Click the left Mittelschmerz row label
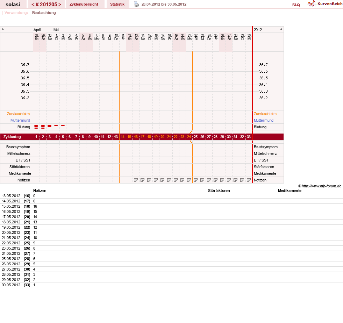 coord(19,153)
